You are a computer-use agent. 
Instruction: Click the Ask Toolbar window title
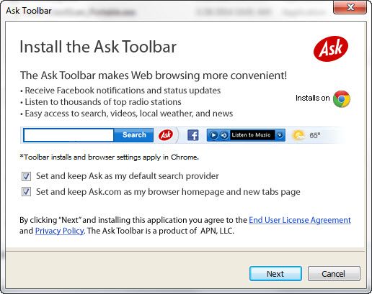pyautogui.click(x=29, y=11)
